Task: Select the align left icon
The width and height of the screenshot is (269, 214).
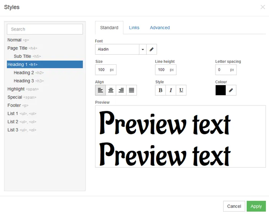Action: coord(100,90)
